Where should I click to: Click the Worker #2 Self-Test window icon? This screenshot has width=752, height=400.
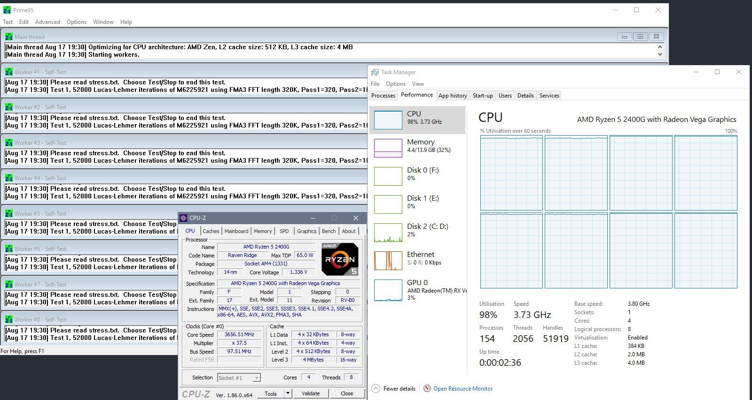point(9,107)
